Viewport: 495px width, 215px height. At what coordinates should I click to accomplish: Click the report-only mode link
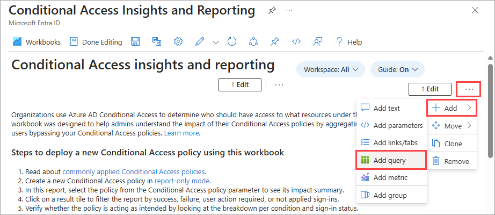coord(182,181)
